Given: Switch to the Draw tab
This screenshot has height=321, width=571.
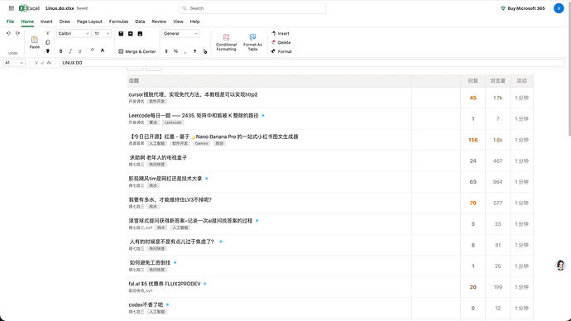Looking at the screenshot, I should pyautogui.click(x=65, y=22).
